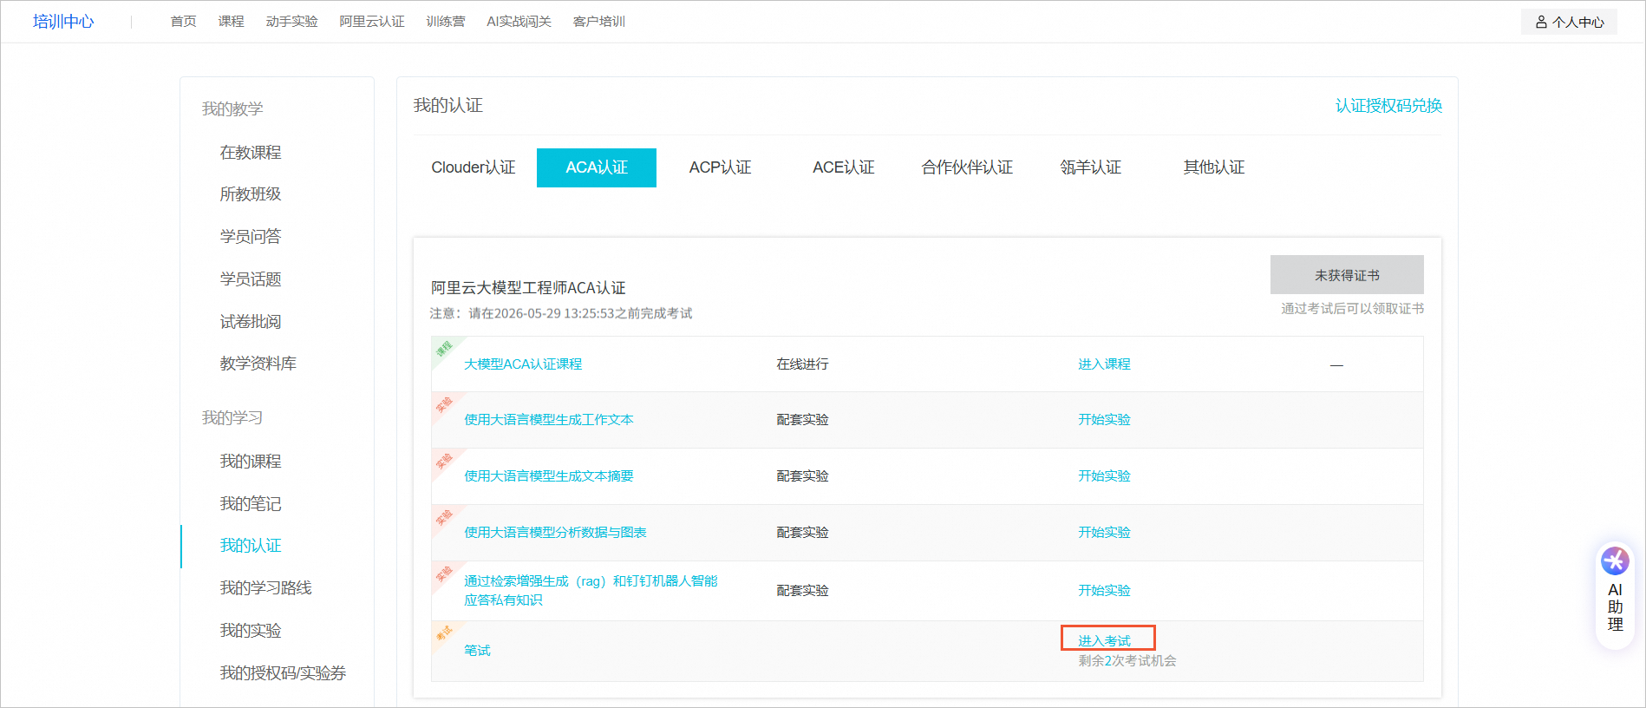
Task: Open 训练营 in the top navigation
Action: click(446, 22)
